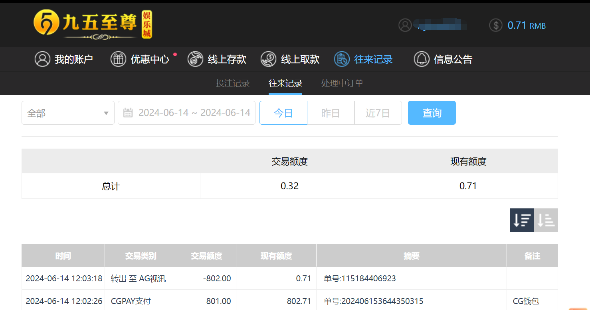Enable the 近7日 filter
Image resolution: width=590 pixels, height=310 pixels.
pos(378,113)
